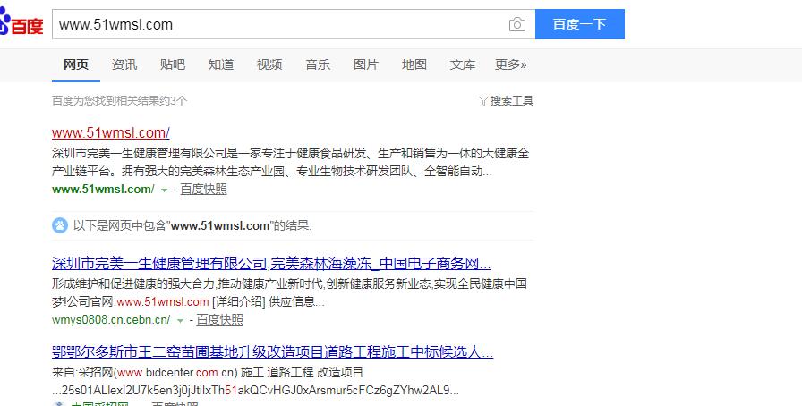Click the Baidu logo
This screenshot has height=406, width=802.
[x=21, y=23]
